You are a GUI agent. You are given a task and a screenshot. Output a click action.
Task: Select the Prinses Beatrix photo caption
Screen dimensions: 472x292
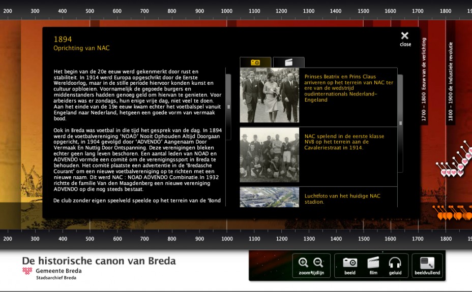348,88
